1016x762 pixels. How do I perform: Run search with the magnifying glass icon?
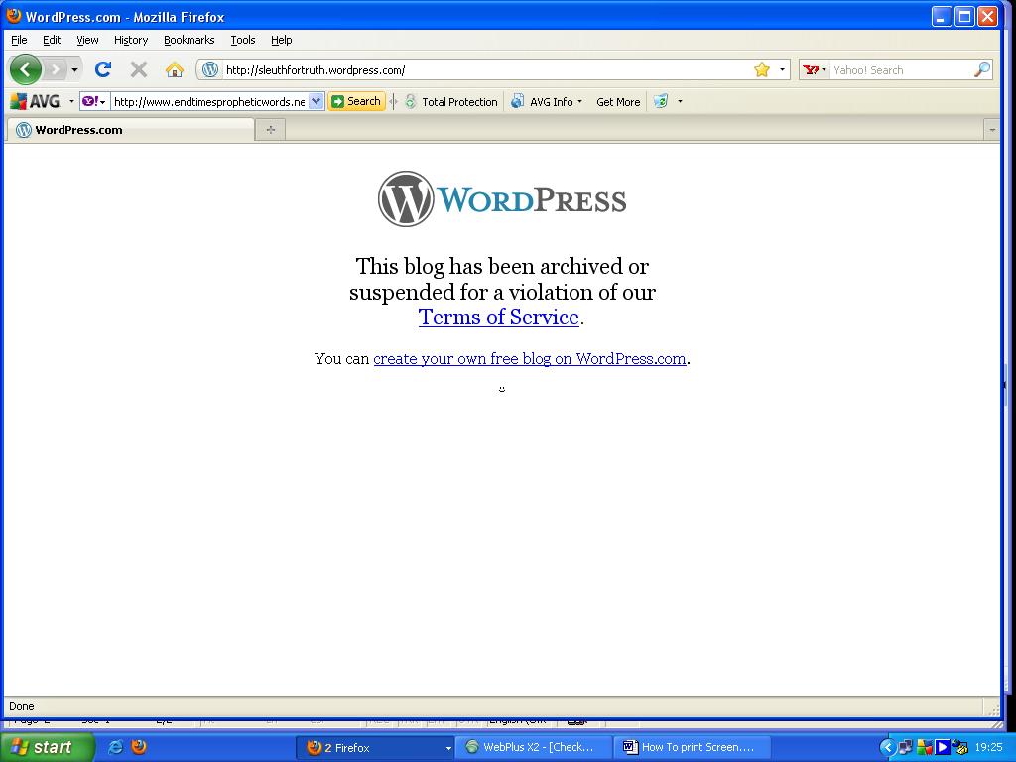click(982, 69)
